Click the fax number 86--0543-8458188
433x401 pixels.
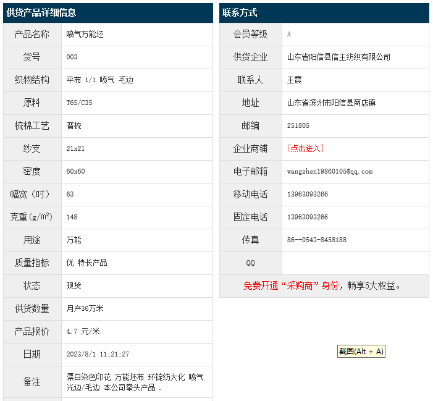[317, 240]
